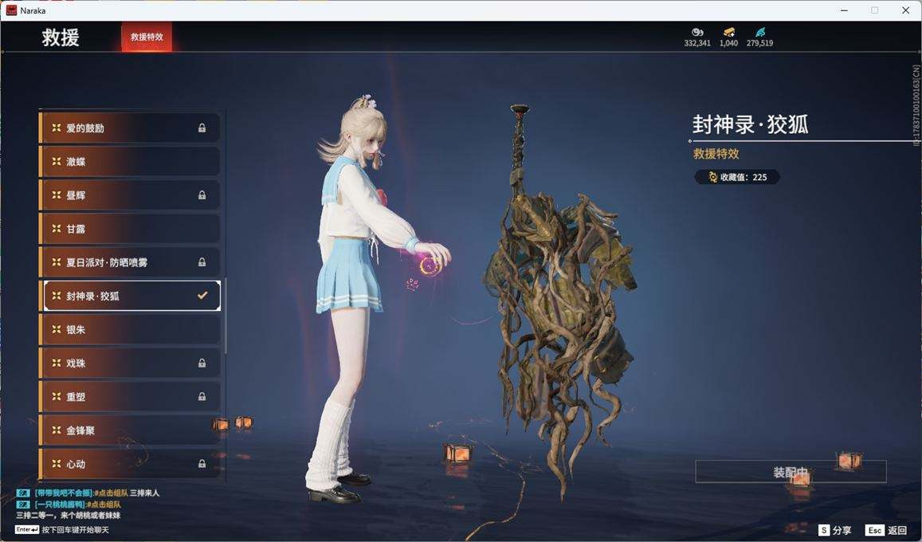The image size is (922, 542).
Task: Minimize the Naraka window
Action: pos(845,10)
